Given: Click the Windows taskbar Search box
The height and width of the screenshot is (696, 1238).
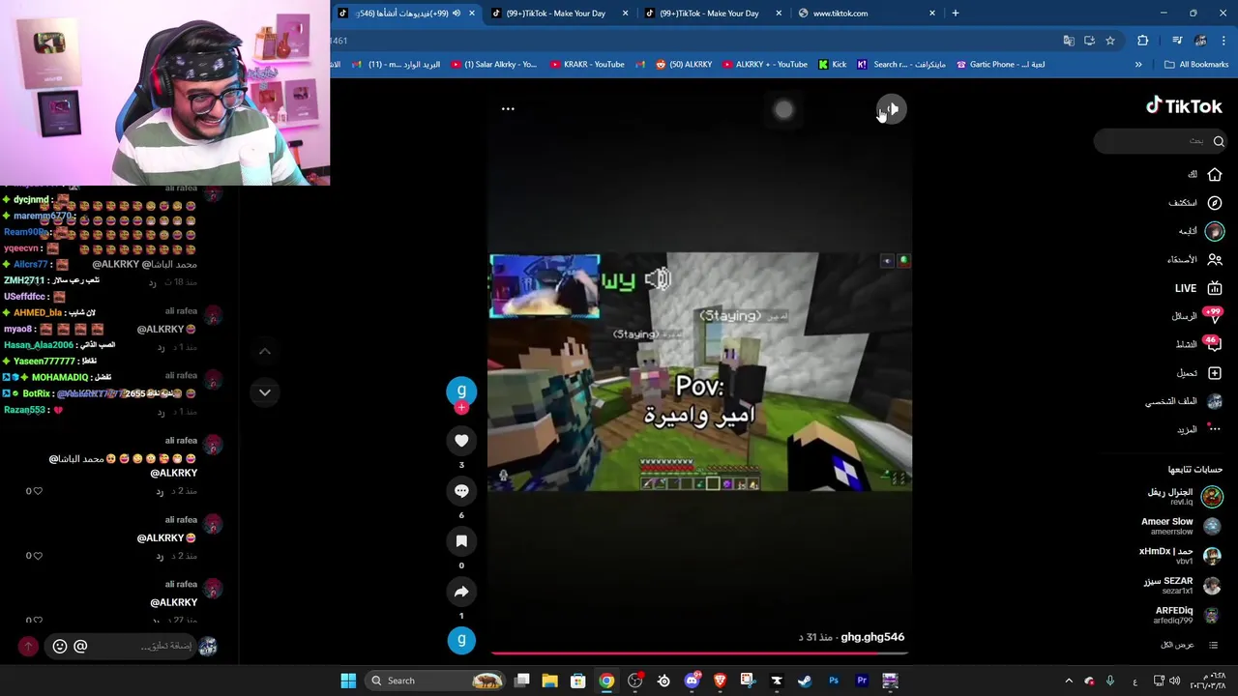Looking at the screenshot, I should click(435, 681).
